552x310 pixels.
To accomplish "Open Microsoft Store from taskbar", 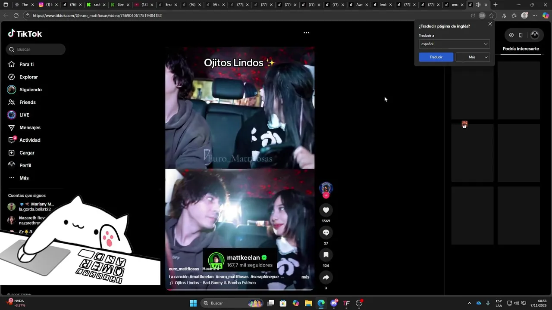I will [x=283, y=303].
